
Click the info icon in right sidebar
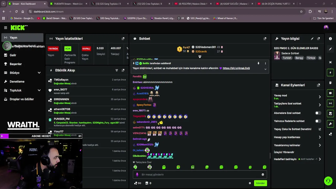pos(330,39)
